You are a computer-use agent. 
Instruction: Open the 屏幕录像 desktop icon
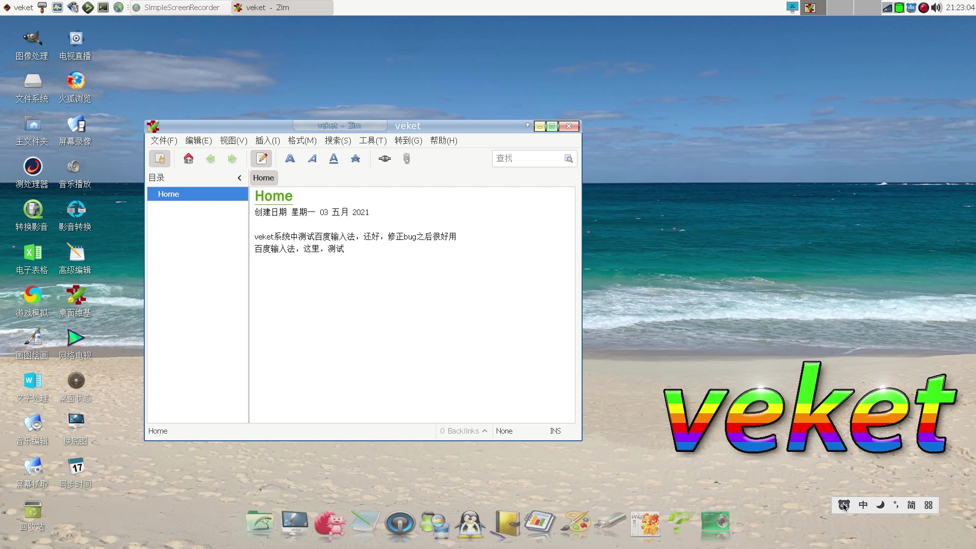[x=75, y=131]
